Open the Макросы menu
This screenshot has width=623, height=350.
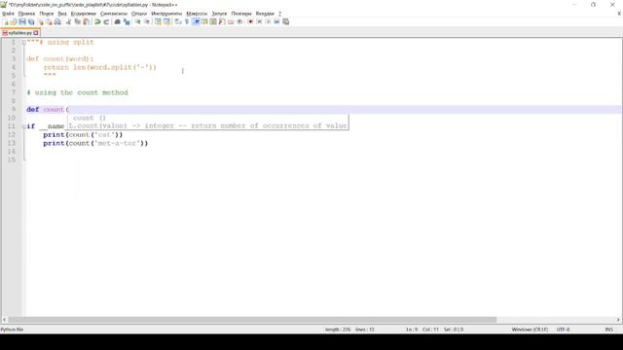tap(197, 14)
